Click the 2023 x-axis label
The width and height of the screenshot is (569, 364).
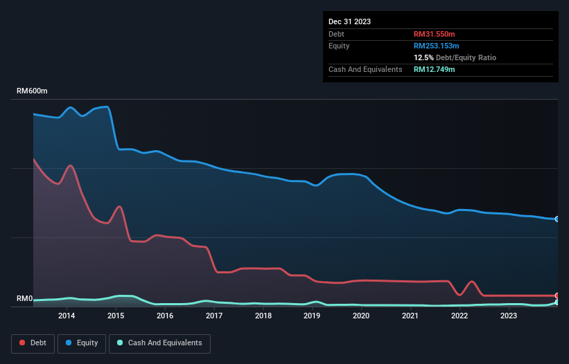click(509, 316)
